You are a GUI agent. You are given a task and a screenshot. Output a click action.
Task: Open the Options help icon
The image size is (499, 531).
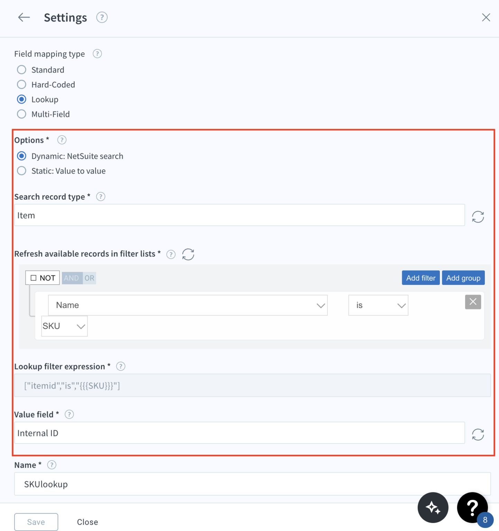tap(62, 140)
